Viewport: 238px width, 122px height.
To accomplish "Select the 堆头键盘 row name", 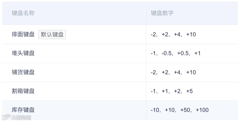I will 23,53.
